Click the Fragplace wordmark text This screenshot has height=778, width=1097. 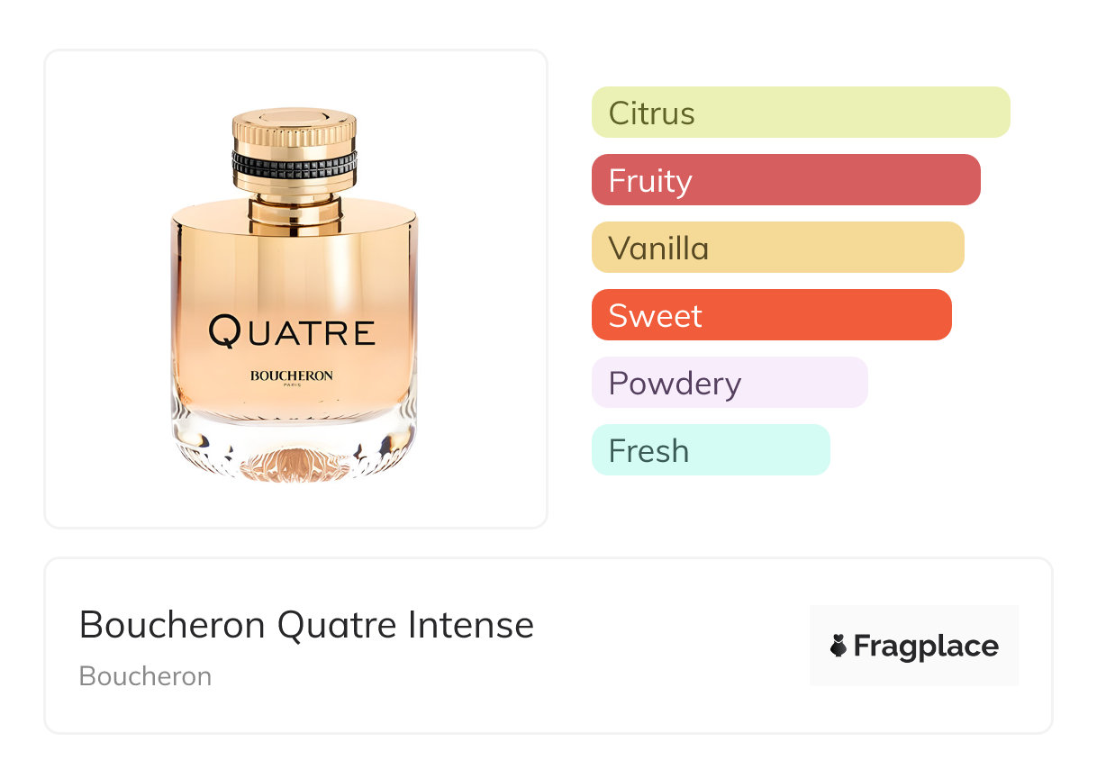(926, 647)
